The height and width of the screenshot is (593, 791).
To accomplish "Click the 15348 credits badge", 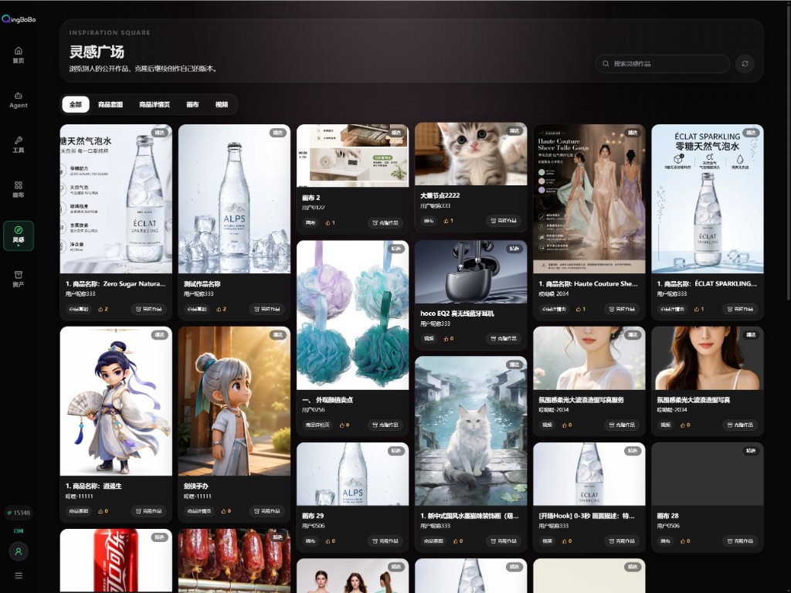I will pos(19,513).
